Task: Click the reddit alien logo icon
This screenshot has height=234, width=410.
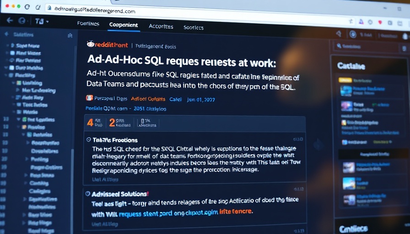Action: tap(91, 44)
